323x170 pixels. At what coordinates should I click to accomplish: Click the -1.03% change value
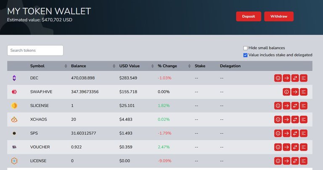(x=164, y=78)
